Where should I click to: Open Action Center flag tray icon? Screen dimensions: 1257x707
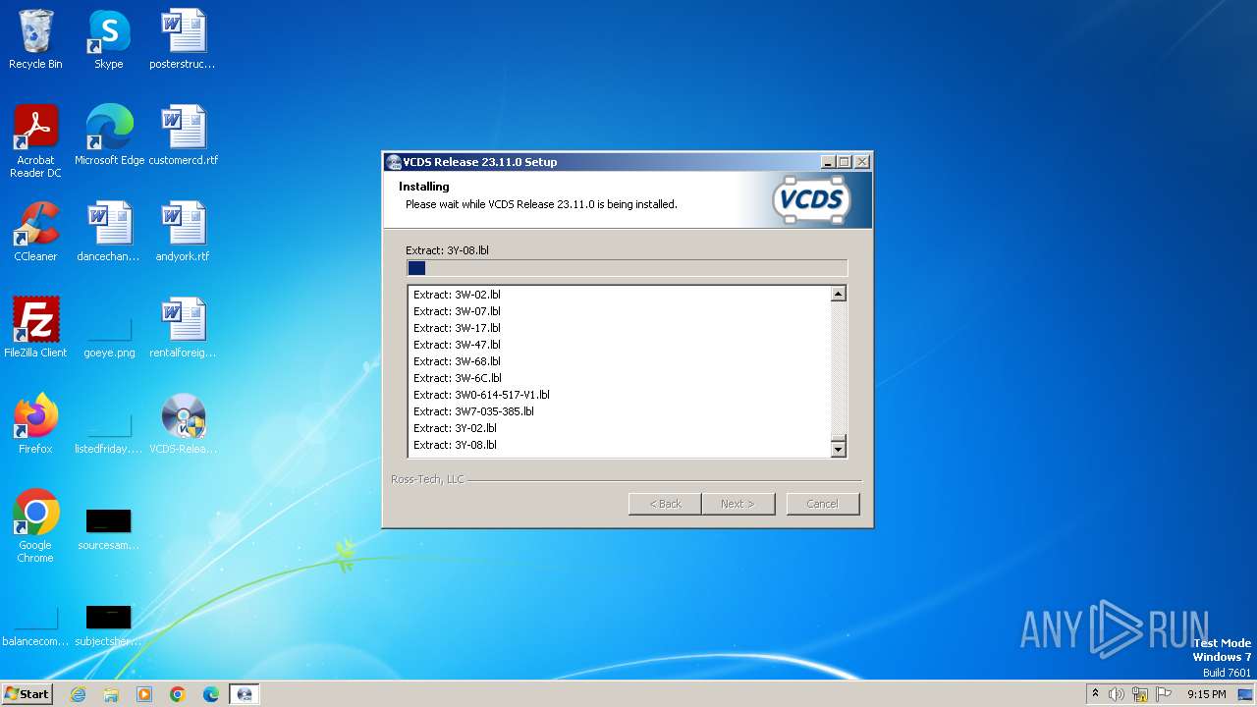point(1164,694)
